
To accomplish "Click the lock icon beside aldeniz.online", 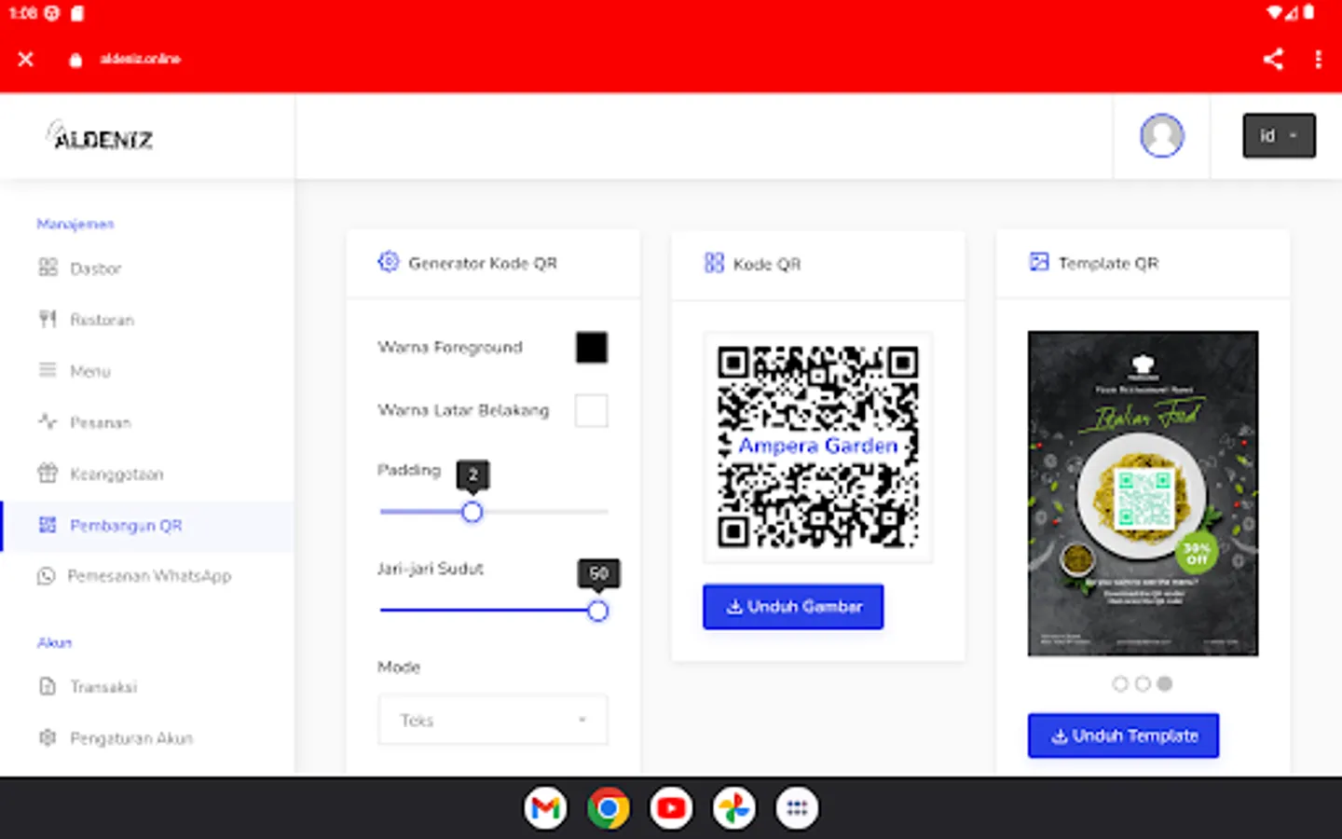I will 75,60.
